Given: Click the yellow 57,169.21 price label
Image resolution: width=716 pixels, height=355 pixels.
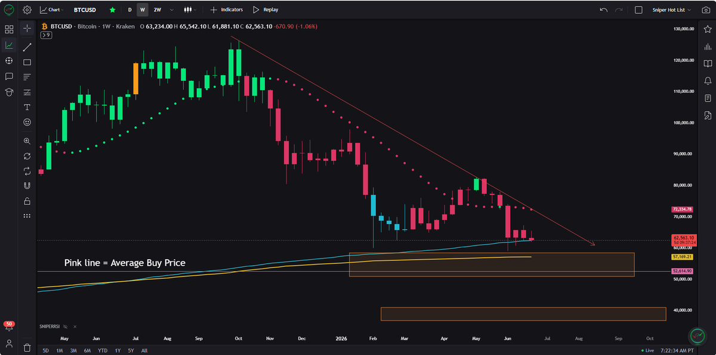Looking at the screenshot, I should coord(682,257).
